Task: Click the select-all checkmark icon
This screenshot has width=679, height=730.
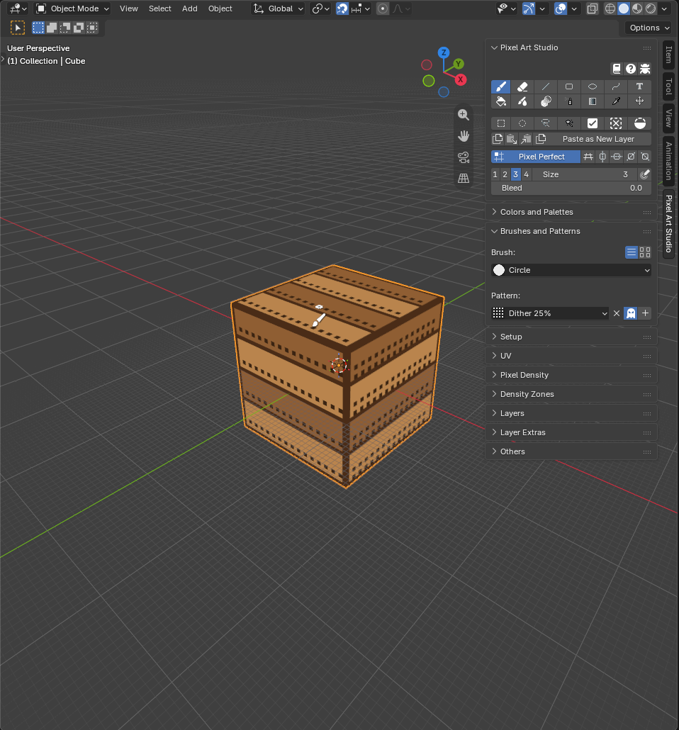Action: tap(593, 123)
